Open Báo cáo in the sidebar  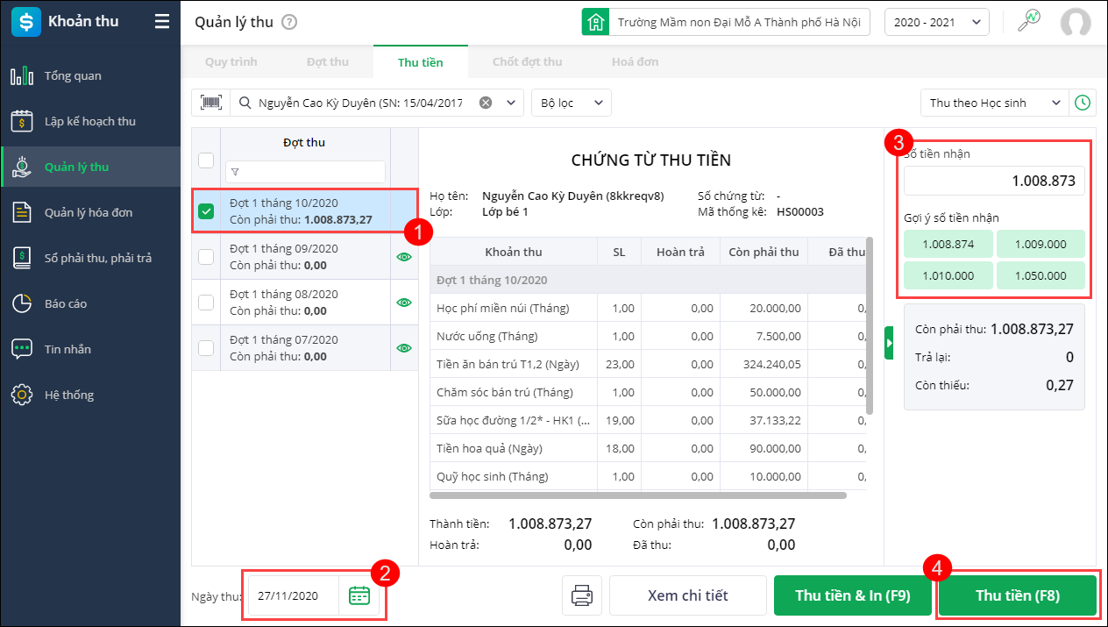point(66,303)
